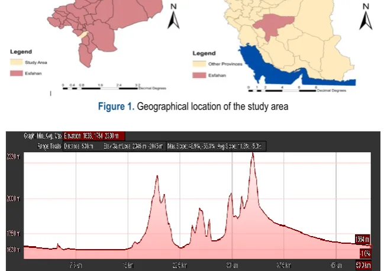
Task: Click 'Decimal Degrees' label beside the right scale bar
Action: pos(331,91)
